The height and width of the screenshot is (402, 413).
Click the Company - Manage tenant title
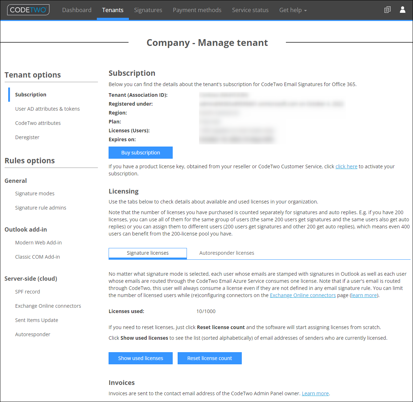(207, 43)
